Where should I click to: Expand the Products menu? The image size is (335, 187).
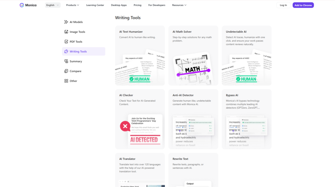(72, 5)
